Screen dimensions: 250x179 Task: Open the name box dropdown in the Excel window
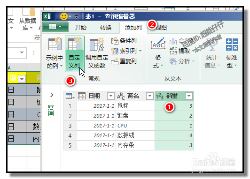click(22, 52)
